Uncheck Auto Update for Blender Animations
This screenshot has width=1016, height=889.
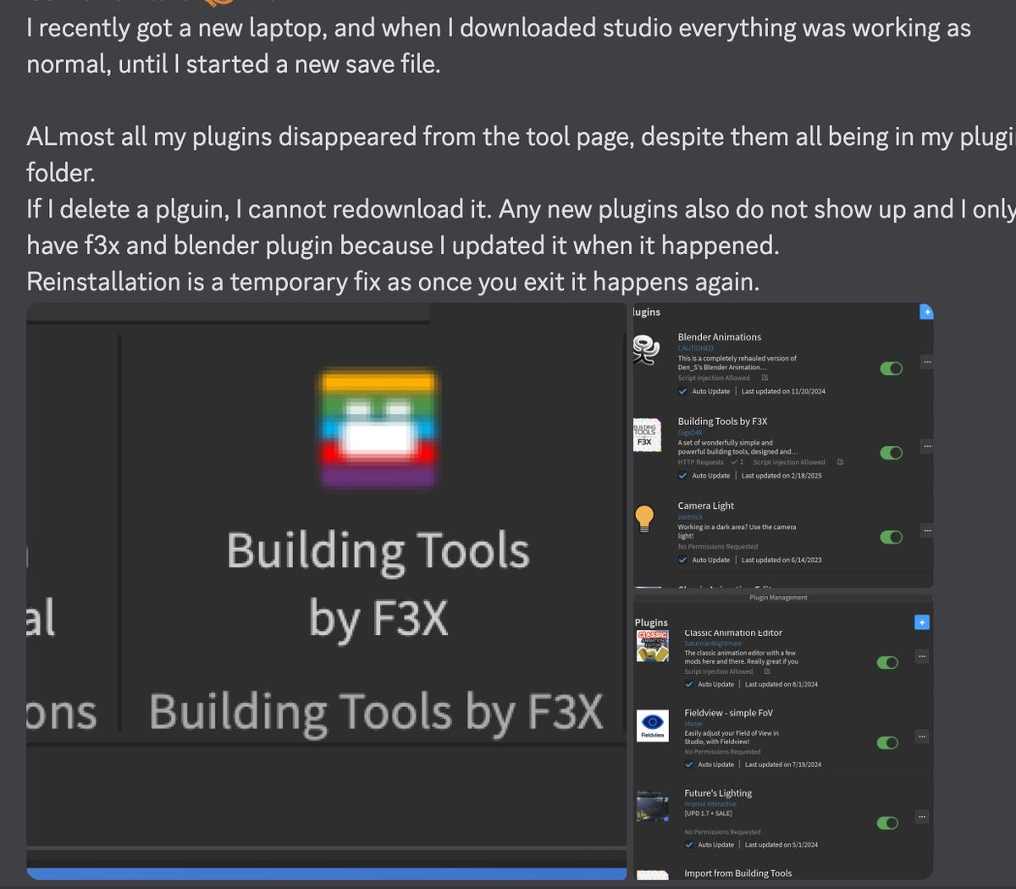[682, 391]
